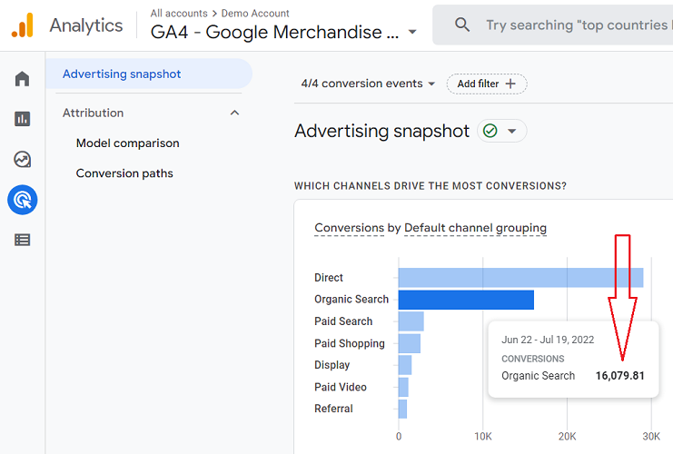Click the Paid Search axis label

tap(343, 321)
